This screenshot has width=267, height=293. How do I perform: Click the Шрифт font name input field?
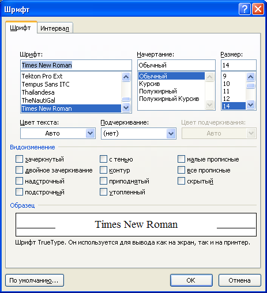(76, 65)
